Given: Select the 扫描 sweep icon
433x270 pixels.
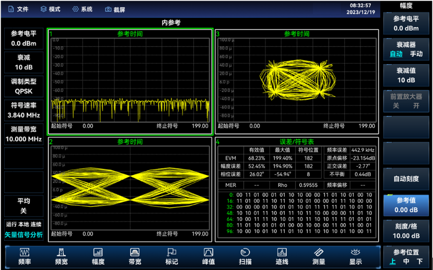Looking at the screenshot, I should pyautogui.click(x=245, y=256).
